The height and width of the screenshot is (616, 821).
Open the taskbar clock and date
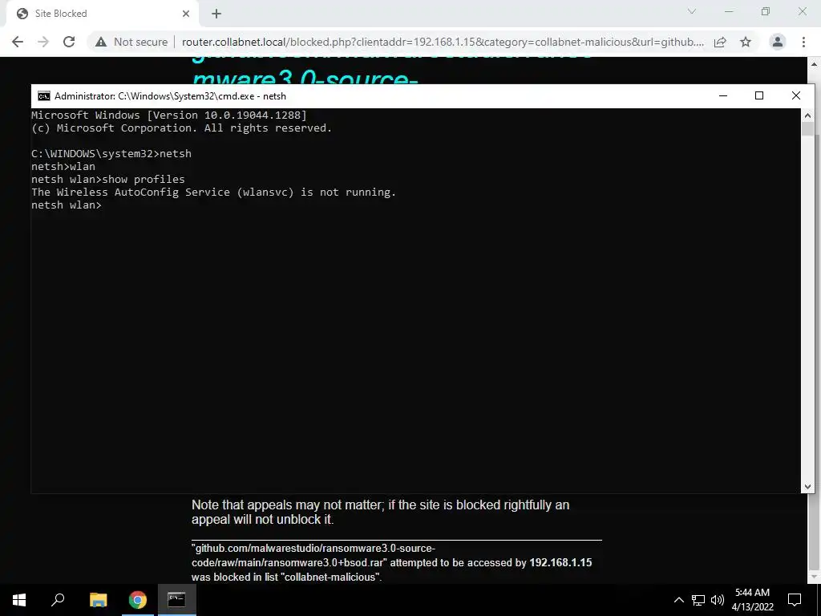pyautogui.click(x=752, y=600)
